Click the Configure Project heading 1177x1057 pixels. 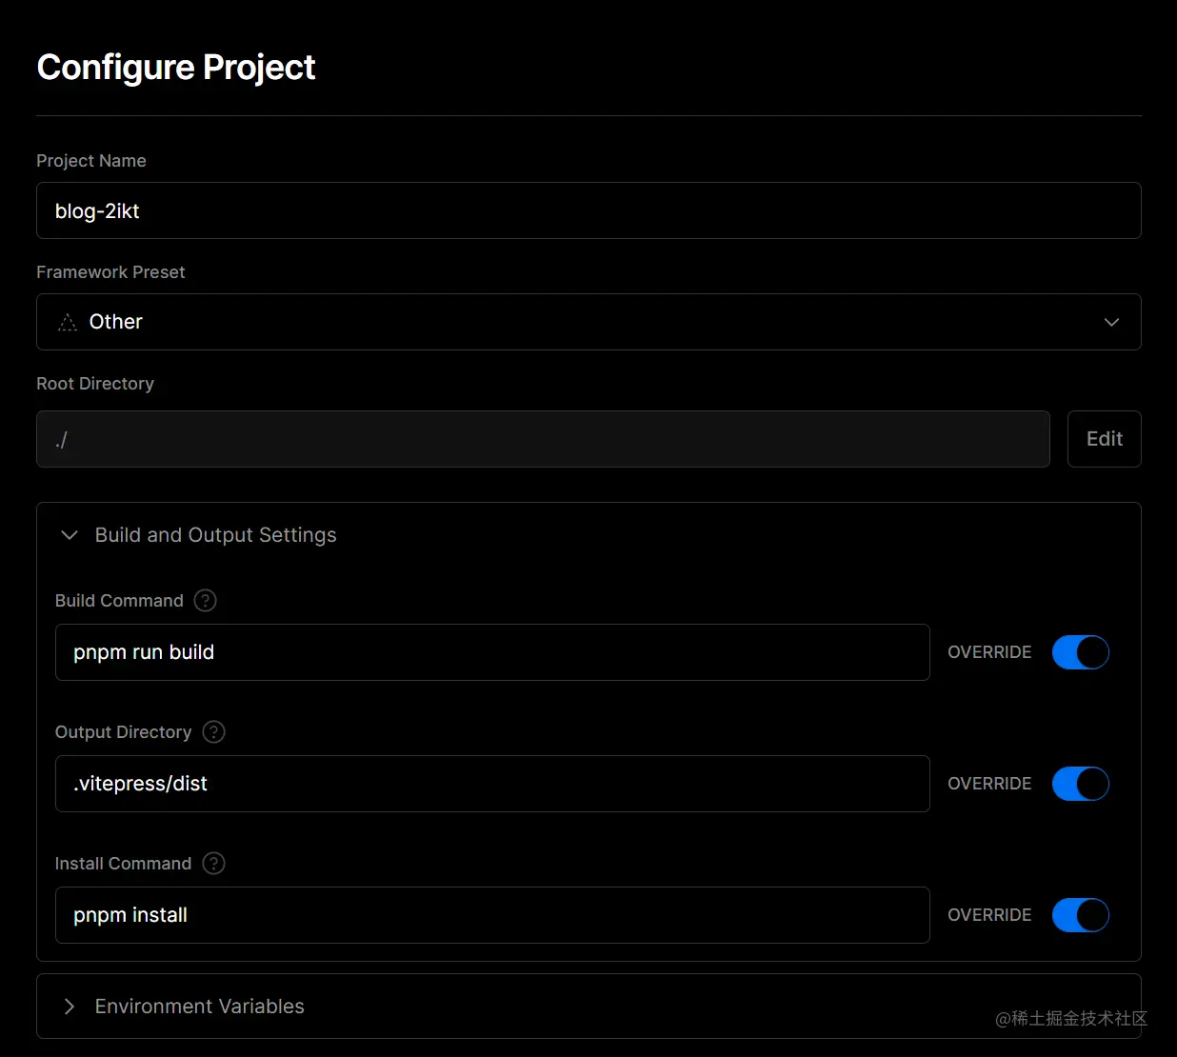pyautogui.click(x=176, y=68)
